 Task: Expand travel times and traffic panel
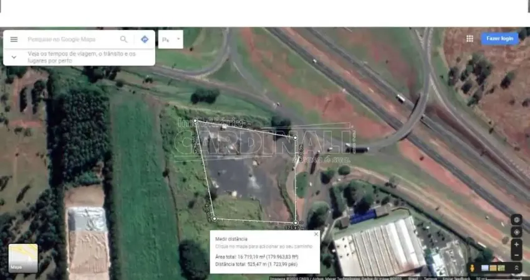[x=14, y=57]
